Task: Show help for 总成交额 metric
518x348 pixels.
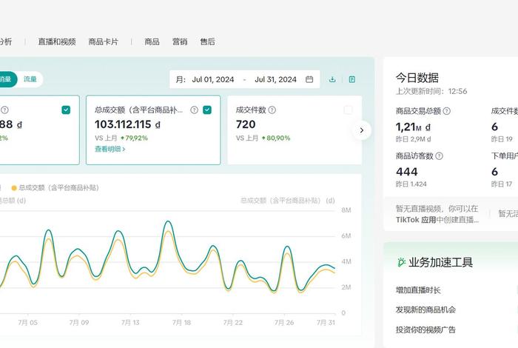Action: pos(194,110)
